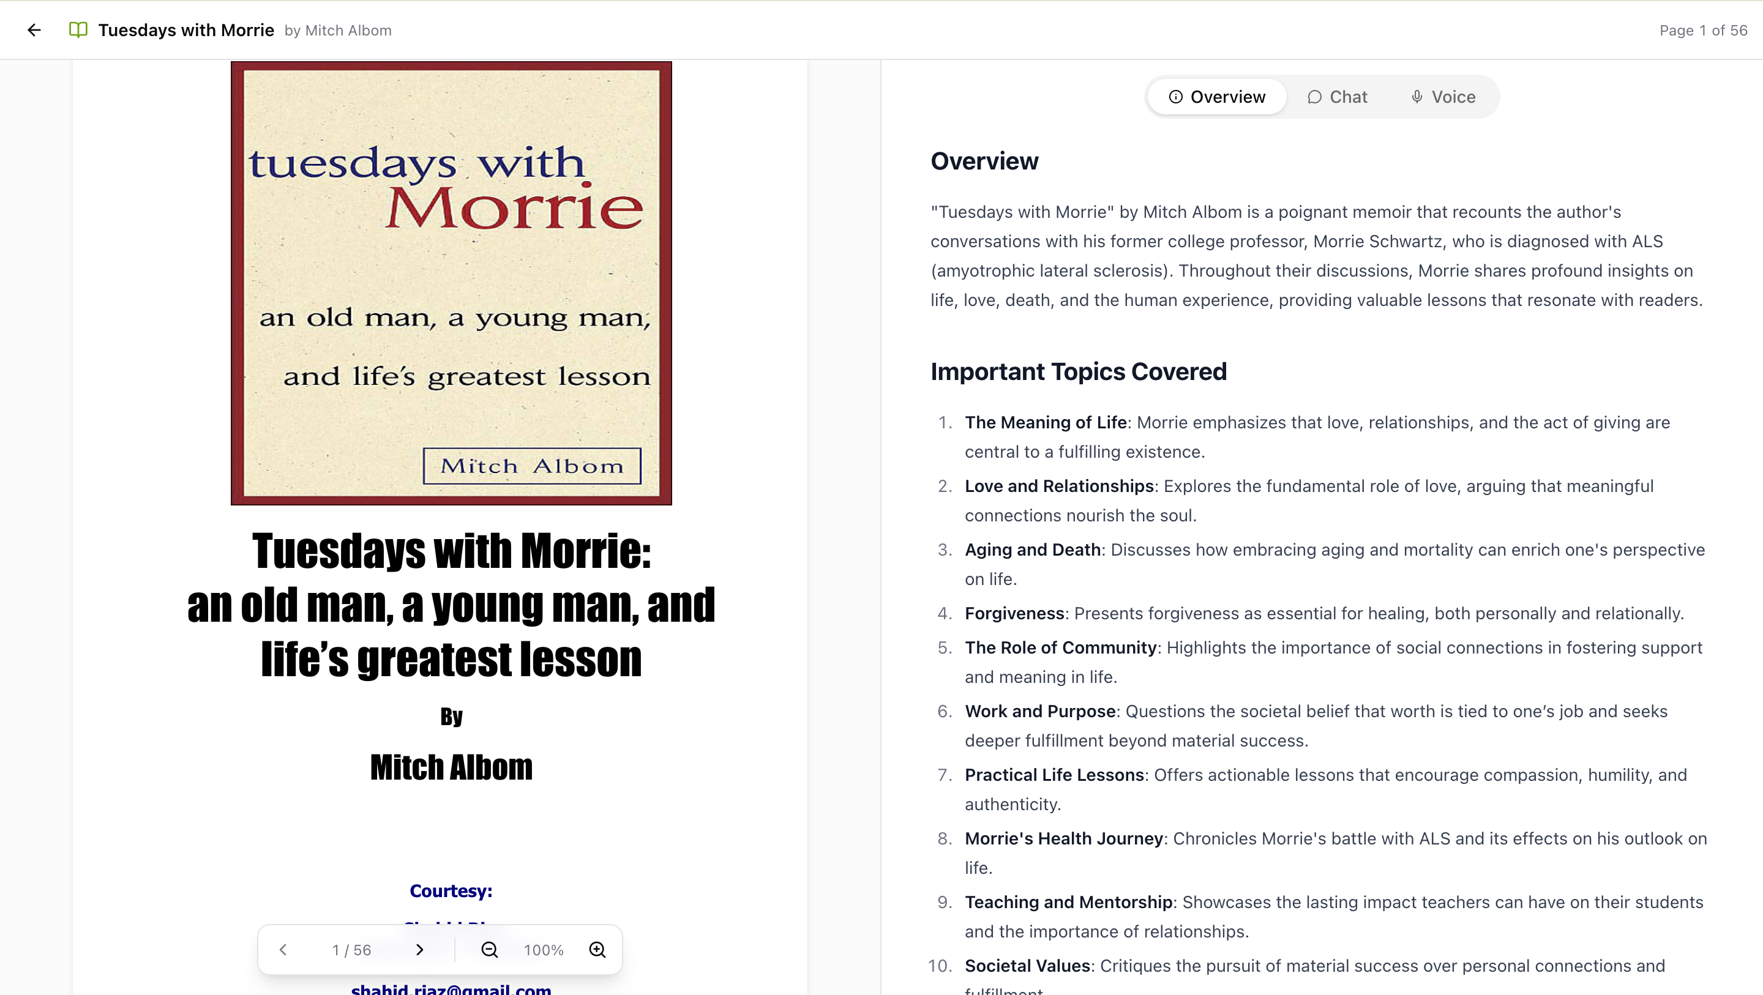Go to previous page chevron
The image size is (1763, 995).
tap(283, 950)
